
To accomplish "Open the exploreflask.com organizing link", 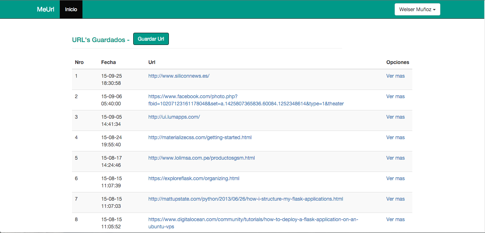I will (194, 178).
